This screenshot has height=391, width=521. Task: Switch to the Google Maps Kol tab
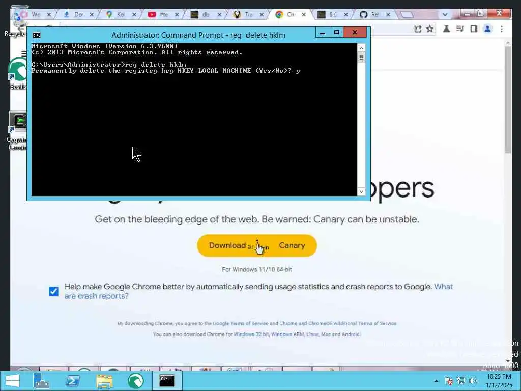pos(121,15)
